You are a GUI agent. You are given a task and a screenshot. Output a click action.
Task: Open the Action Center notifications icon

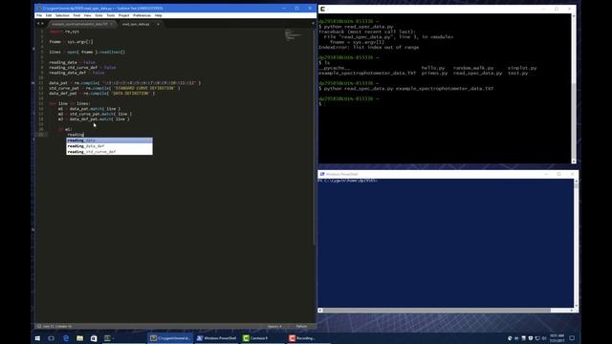click(572, 338)
